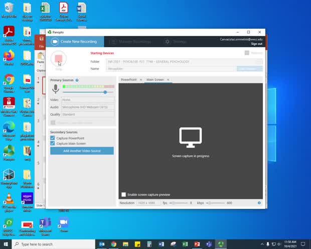Click the taskbar volume icon
Viewport: 311px width, 249px height.
[x=279, y=244]
